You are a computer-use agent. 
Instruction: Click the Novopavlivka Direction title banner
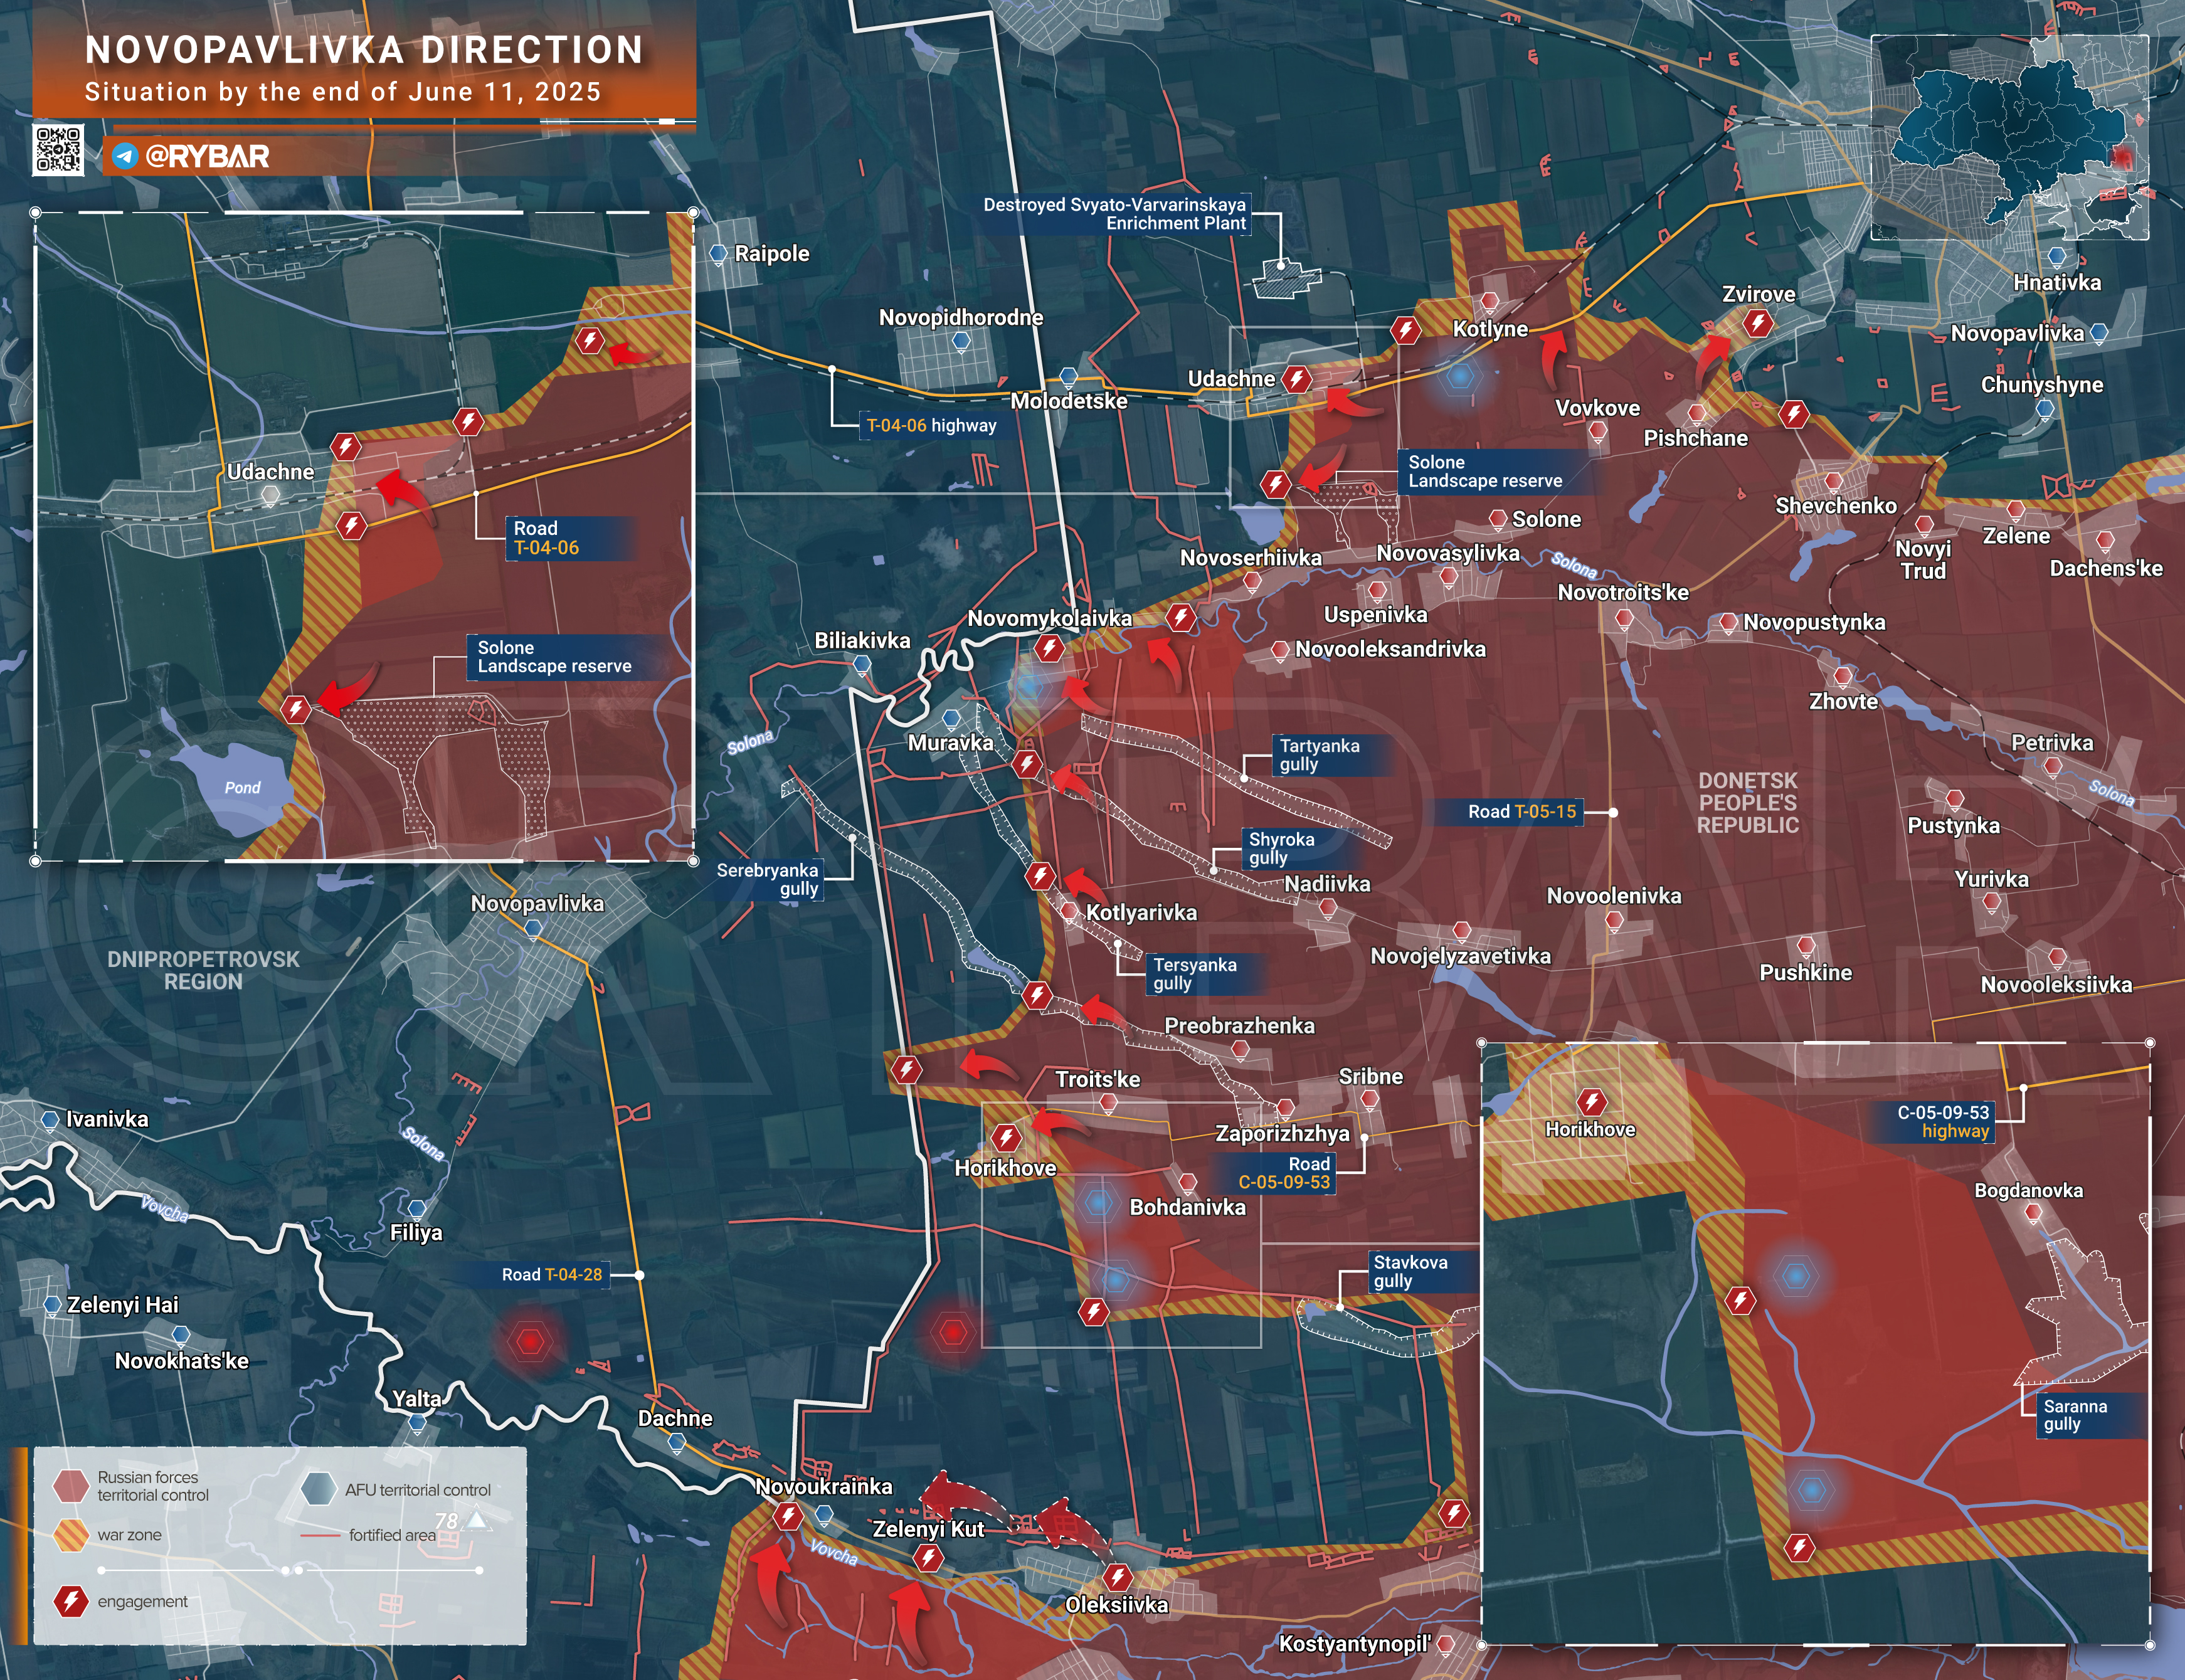tap(364, 68)
